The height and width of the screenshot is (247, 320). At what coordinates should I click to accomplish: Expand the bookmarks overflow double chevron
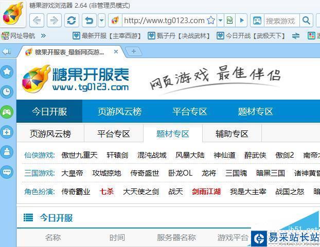[43, 36]
